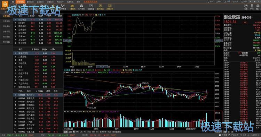Select 创业板指 row in index list
The height and width of the screenshot is (137, 261).
(38, 19)
